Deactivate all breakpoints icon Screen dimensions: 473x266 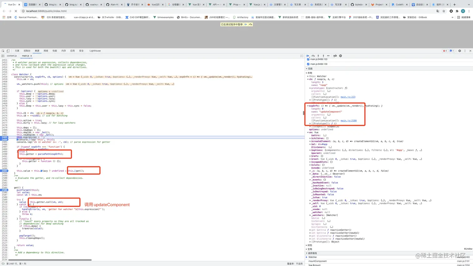(x=335, y=56)
